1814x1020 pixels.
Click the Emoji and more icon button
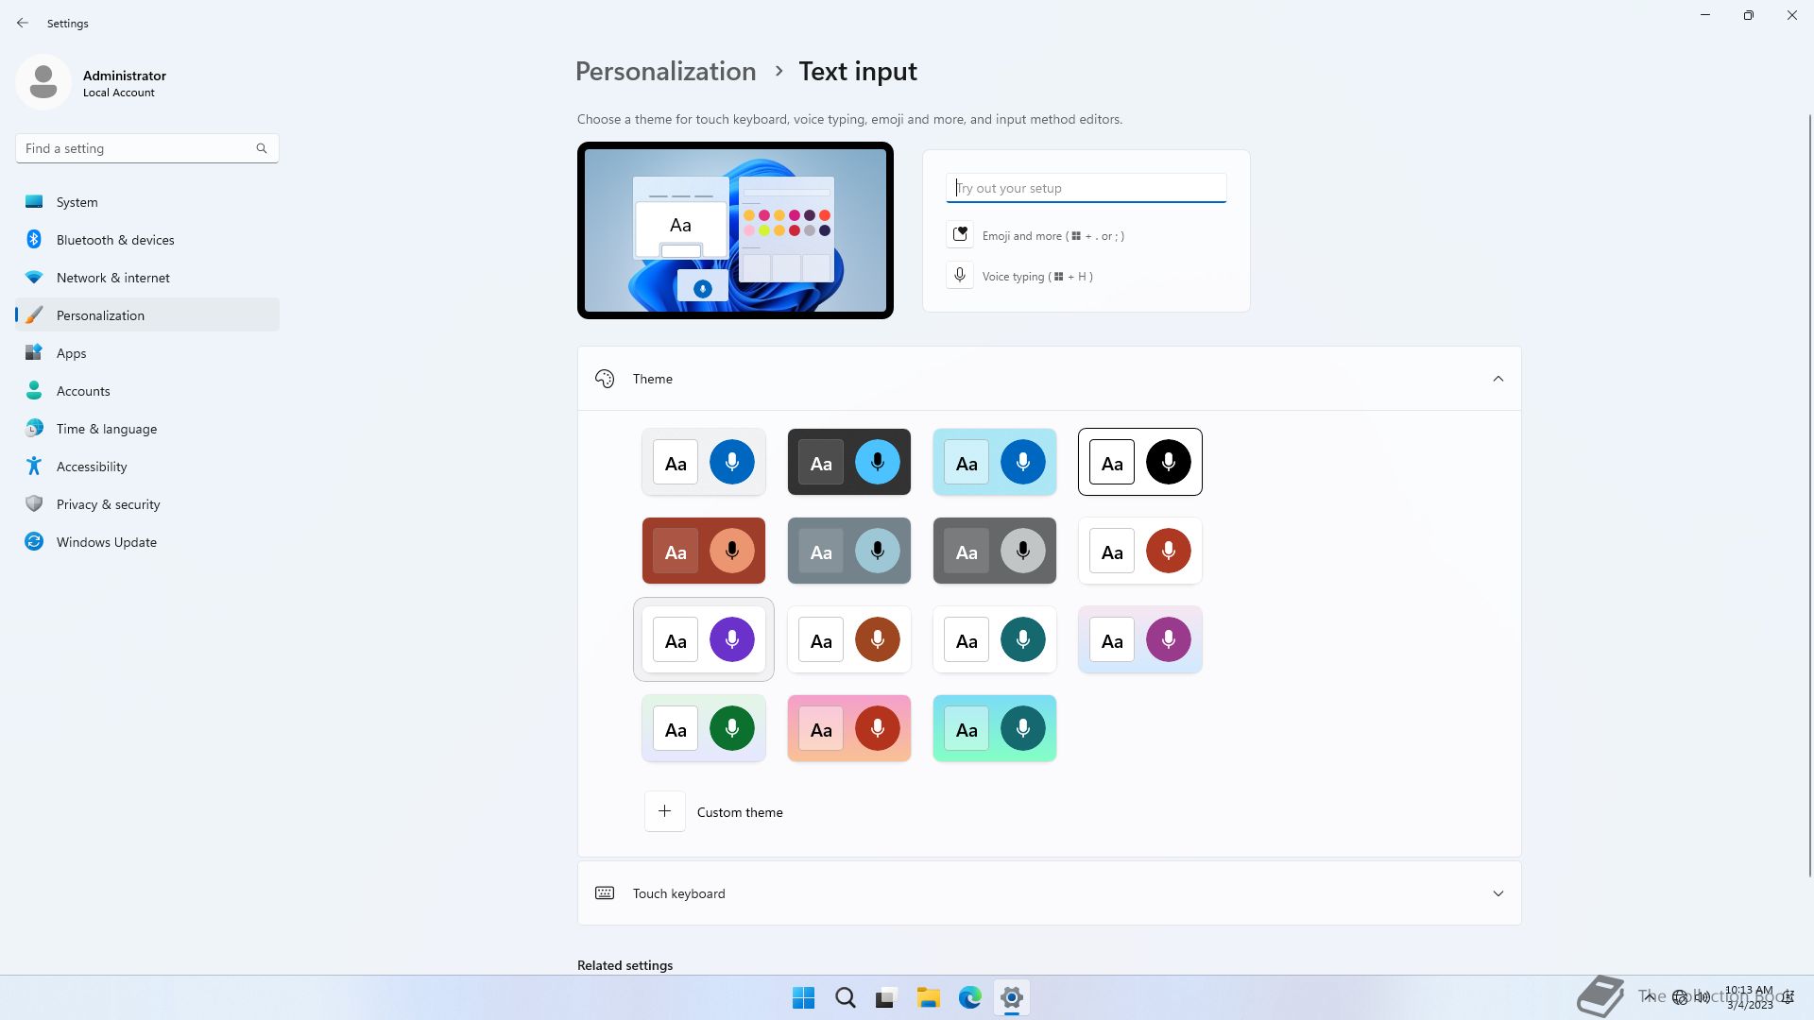[x=960, y=235]
